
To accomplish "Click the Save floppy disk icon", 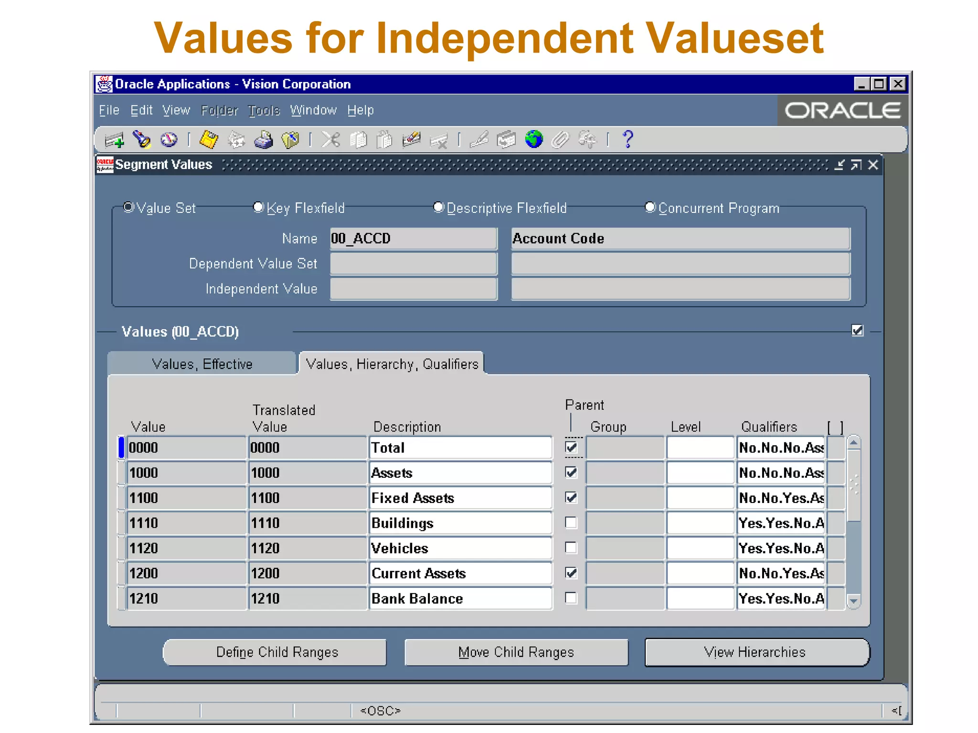I will [209, 139].
